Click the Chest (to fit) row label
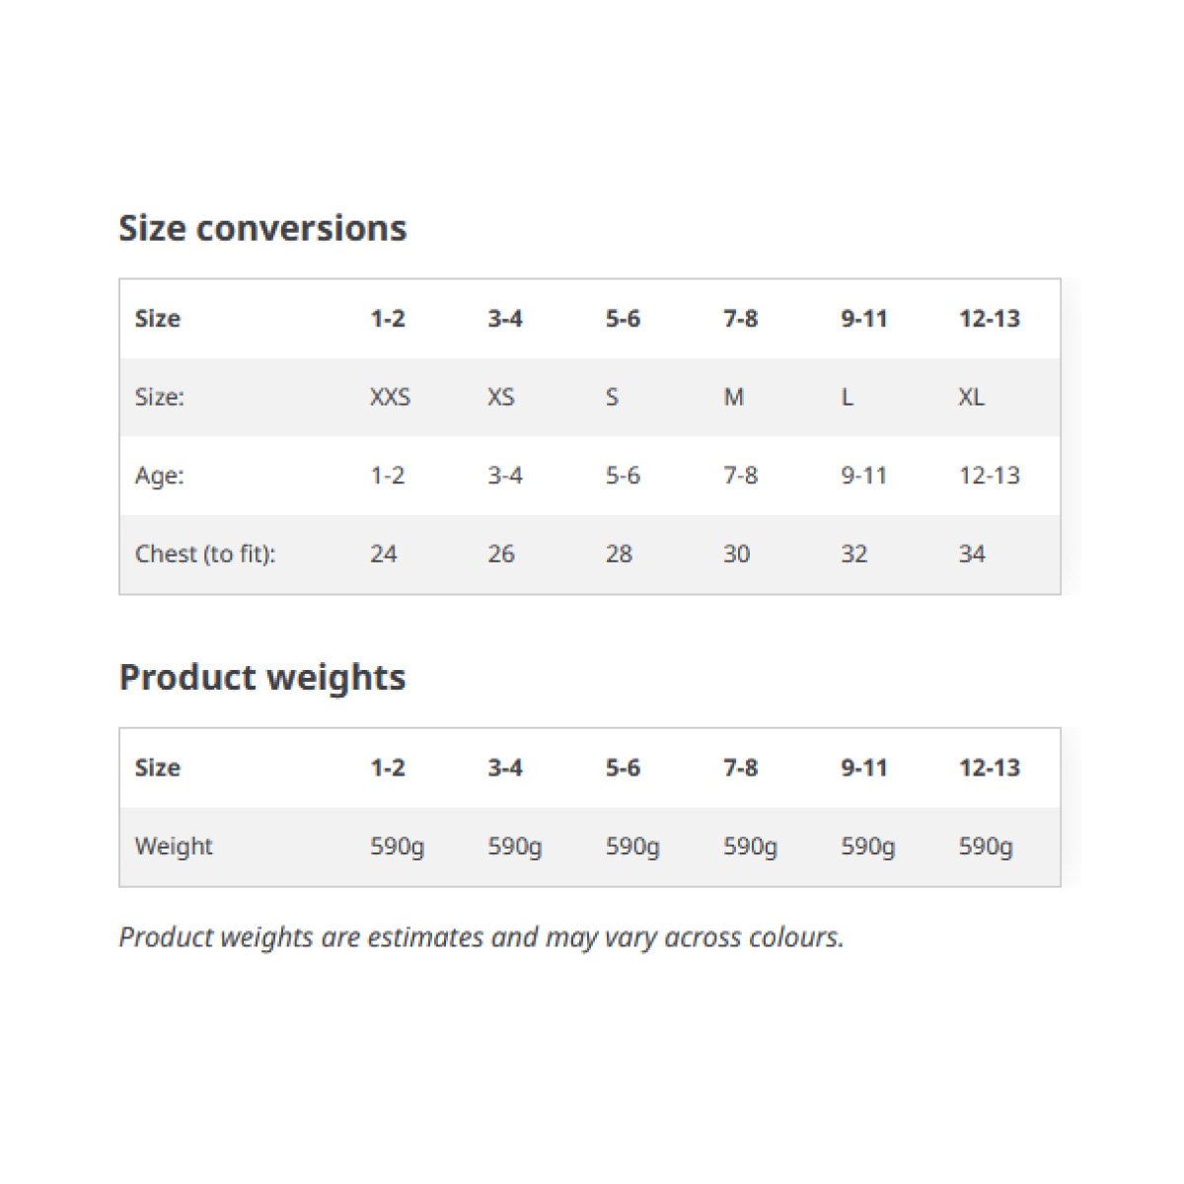This screenshot has height=1184, width=1184. (205, 554)
